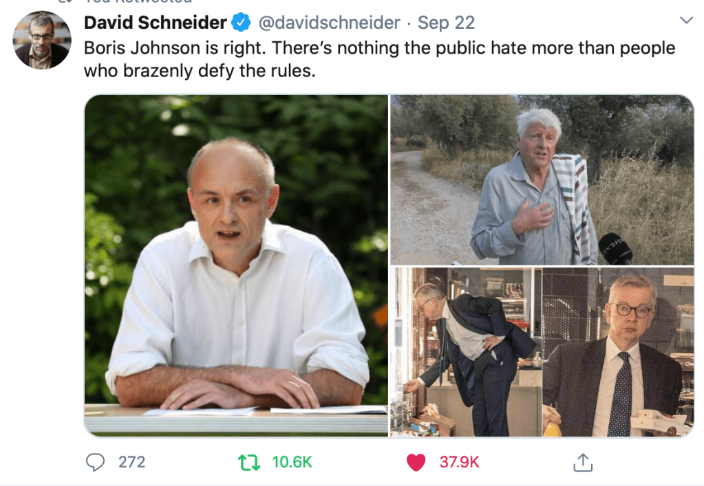Expand the tweet options chevron menu

pos(686,20)
